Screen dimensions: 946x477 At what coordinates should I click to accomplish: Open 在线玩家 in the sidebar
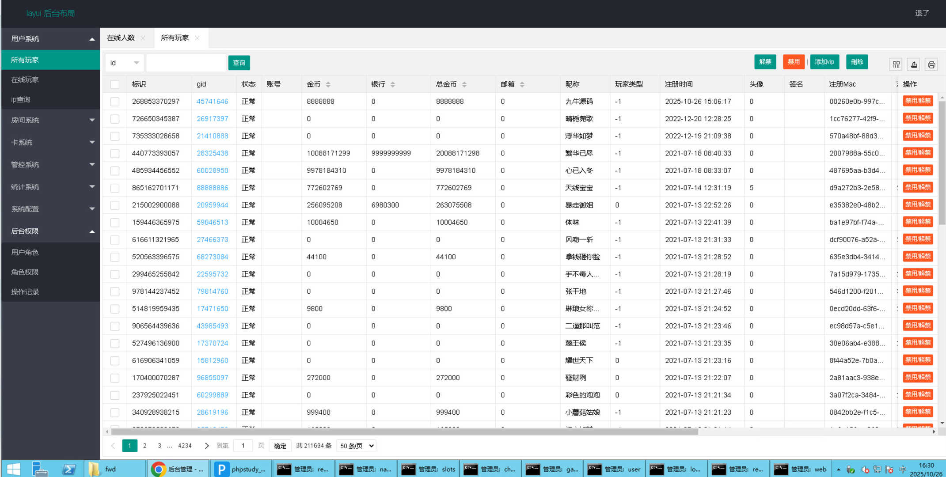25,80
